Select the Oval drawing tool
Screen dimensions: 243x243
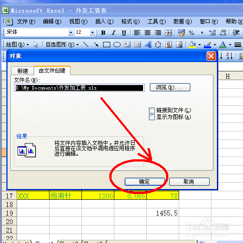point(117,45)
